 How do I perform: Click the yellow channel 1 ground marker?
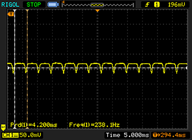(3, 127)
